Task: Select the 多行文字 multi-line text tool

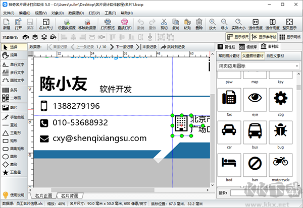Action: point(14,73)
